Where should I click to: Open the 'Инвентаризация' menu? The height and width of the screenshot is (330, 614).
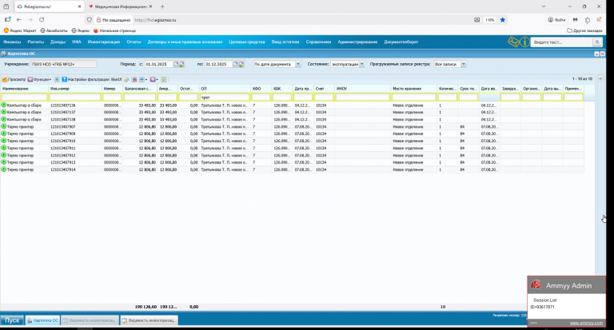click(x=104, y=41)
